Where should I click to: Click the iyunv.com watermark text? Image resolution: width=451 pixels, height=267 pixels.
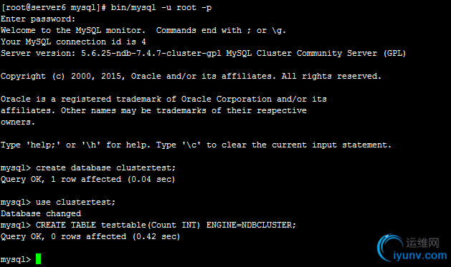click(419, 256)
